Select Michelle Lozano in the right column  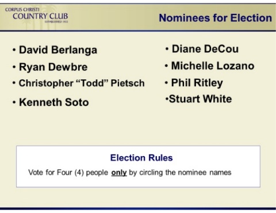click(x=213, y=66)
